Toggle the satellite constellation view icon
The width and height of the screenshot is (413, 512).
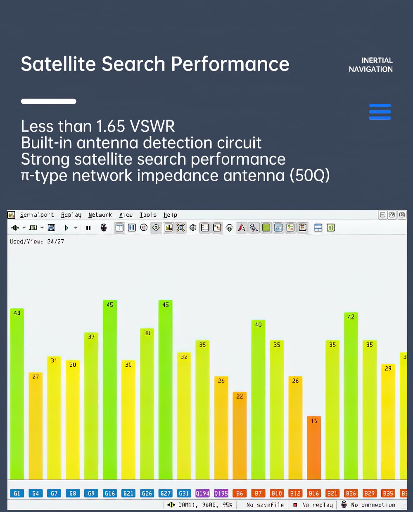180,227
